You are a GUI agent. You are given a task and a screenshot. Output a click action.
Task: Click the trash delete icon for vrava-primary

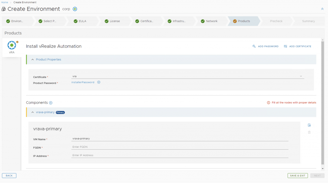pos(309,132)
